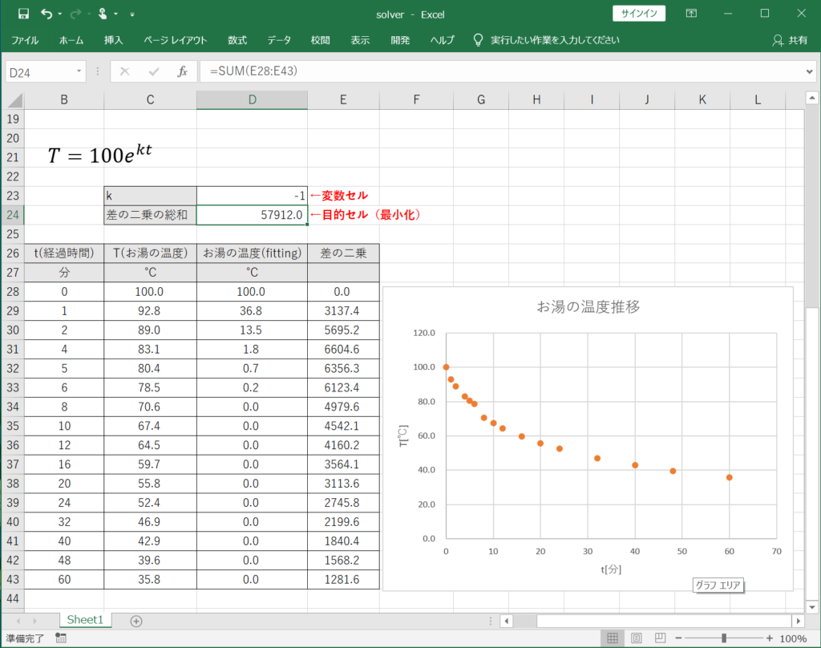Click the 共有 share button
Viewport: 821px width, 648px height.
click(x=790, y=40)
